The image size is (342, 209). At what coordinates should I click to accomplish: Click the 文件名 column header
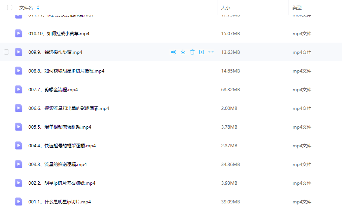26,8
